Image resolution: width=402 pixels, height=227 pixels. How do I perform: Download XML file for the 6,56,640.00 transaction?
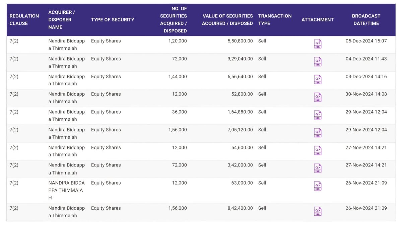point(318,80)
